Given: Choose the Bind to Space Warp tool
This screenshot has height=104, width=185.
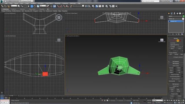Looking at the screenshot, I should (x=8, y=6).
